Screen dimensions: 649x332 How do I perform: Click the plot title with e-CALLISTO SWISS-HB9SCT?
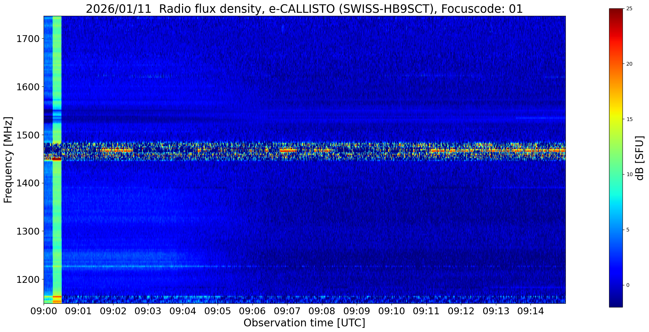[x=304, y=9]
